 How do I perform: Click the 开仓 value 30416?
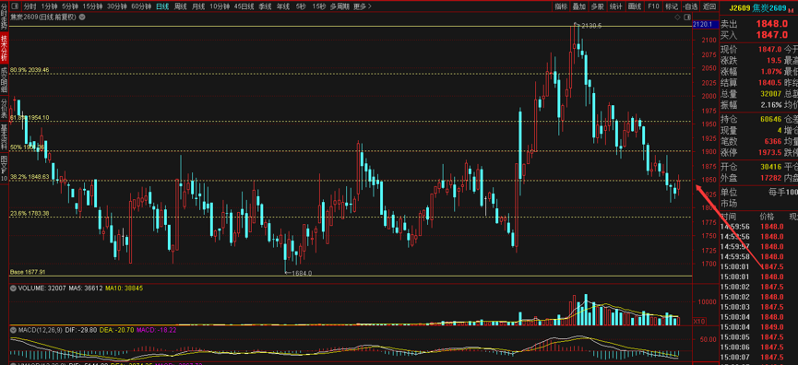pos(771,167)
